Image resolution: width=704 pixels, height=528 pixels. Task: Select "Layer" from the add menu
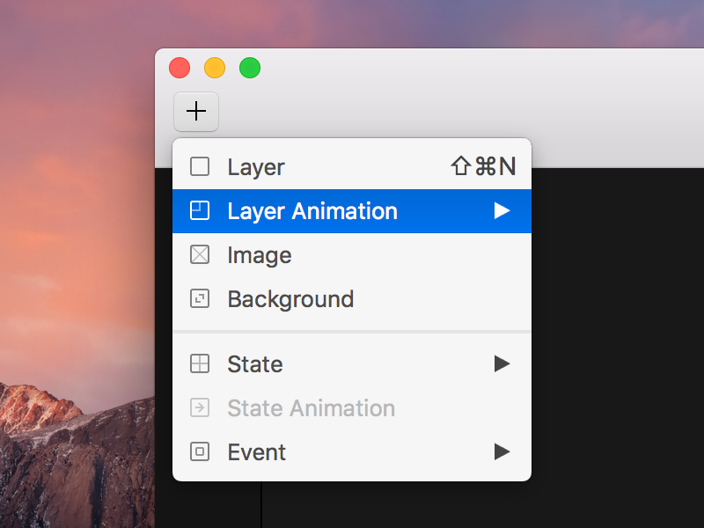point(255,166)
